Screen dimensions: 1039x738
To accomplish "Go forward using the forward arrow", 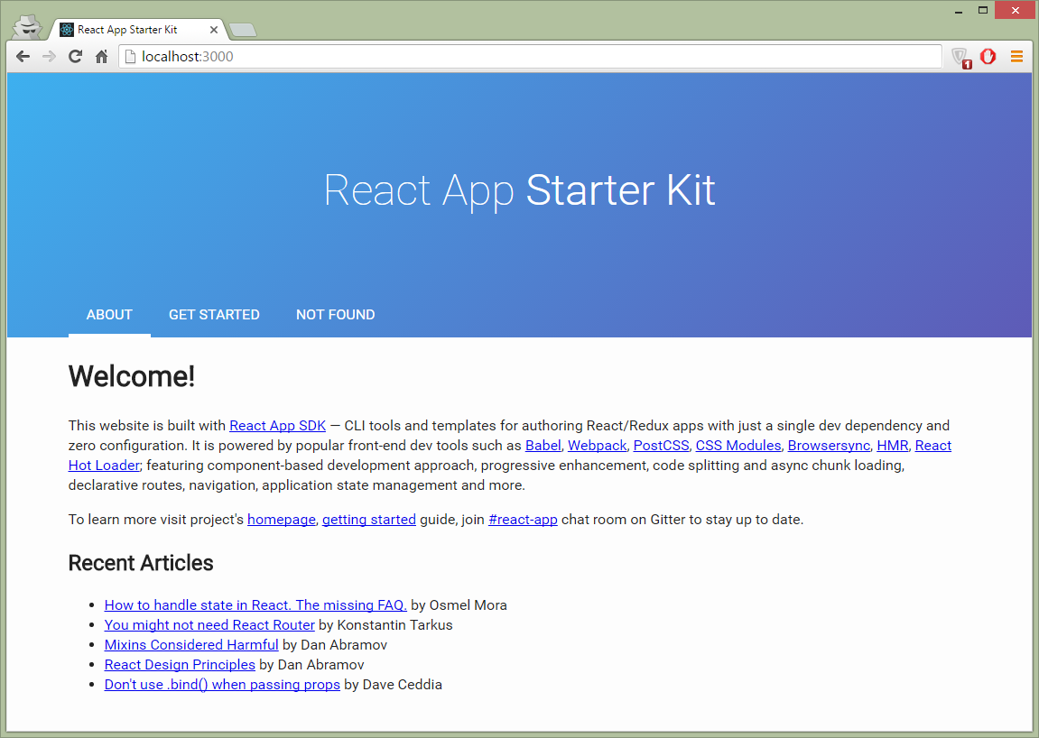I will click(x=49, y=56).
